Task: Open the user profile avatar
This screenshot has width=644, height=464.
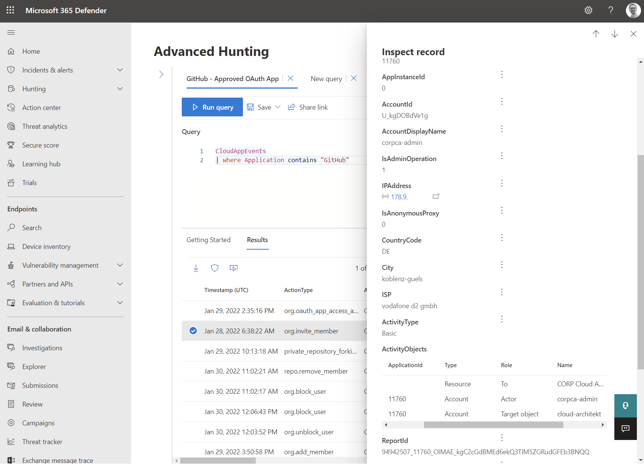Action: click(633, 11)
